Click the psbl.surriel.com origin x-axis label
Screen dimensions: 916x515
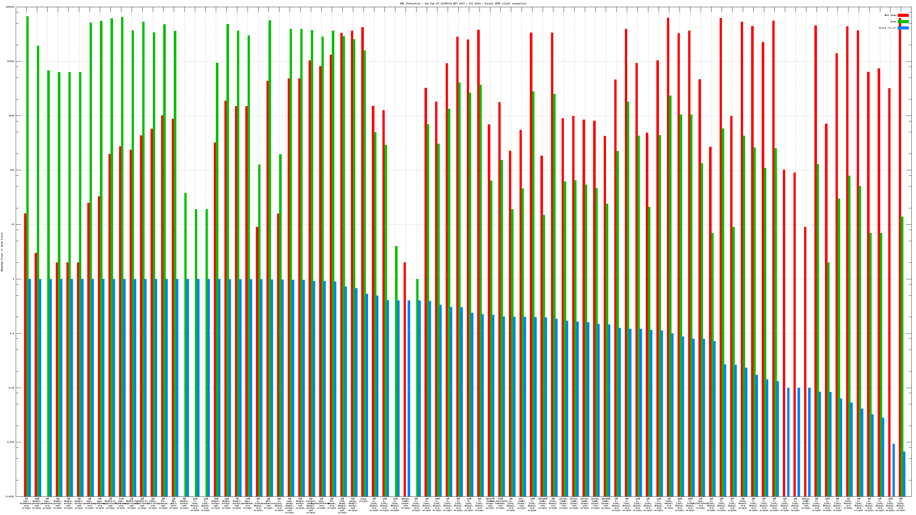[x=153, y=504]
